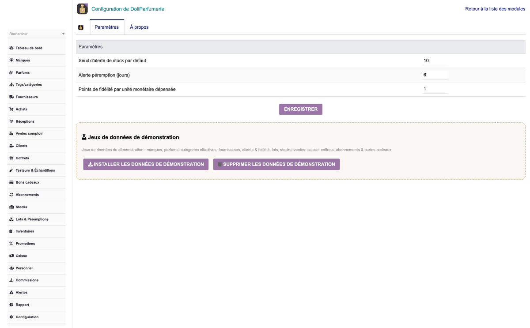Screen dimensions: 530x328
Task: Click the Testeurs & Échantillons dropper icon
Action: click(x=11, y=170)
